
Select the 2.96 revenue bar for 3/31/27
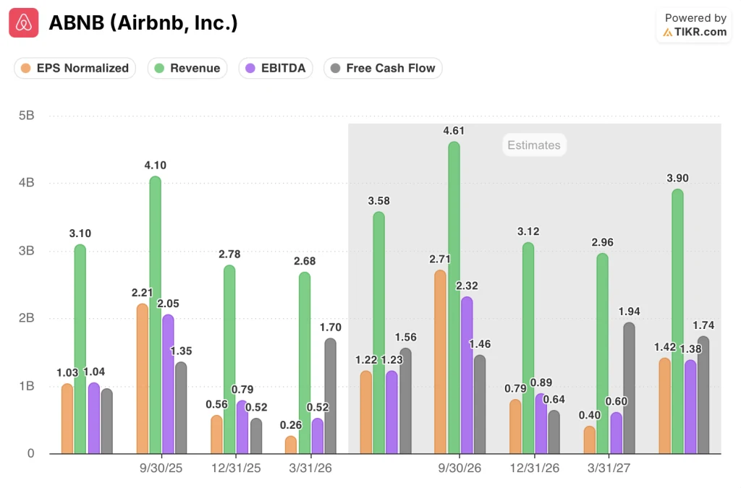coord(603,354)
